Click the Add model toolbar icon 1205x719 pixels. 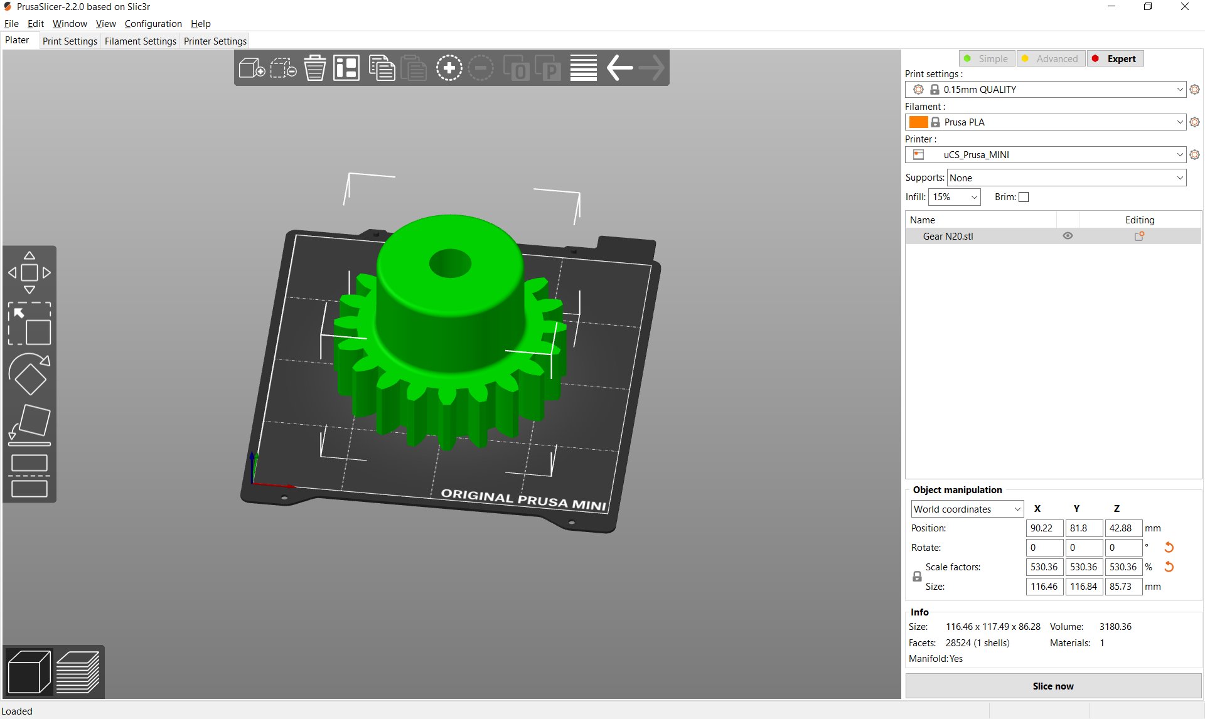pos(252,68)
